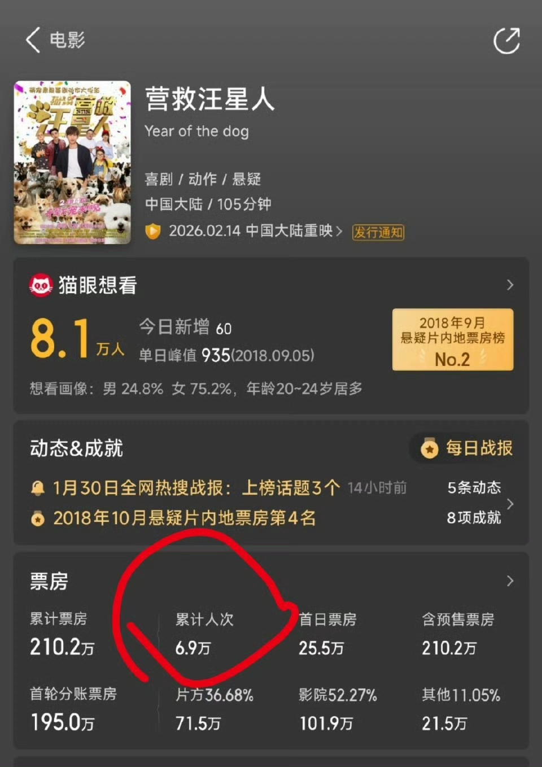Tap the orange shield icon beside release date
This screenshot has height=767, width=542.
153,231
